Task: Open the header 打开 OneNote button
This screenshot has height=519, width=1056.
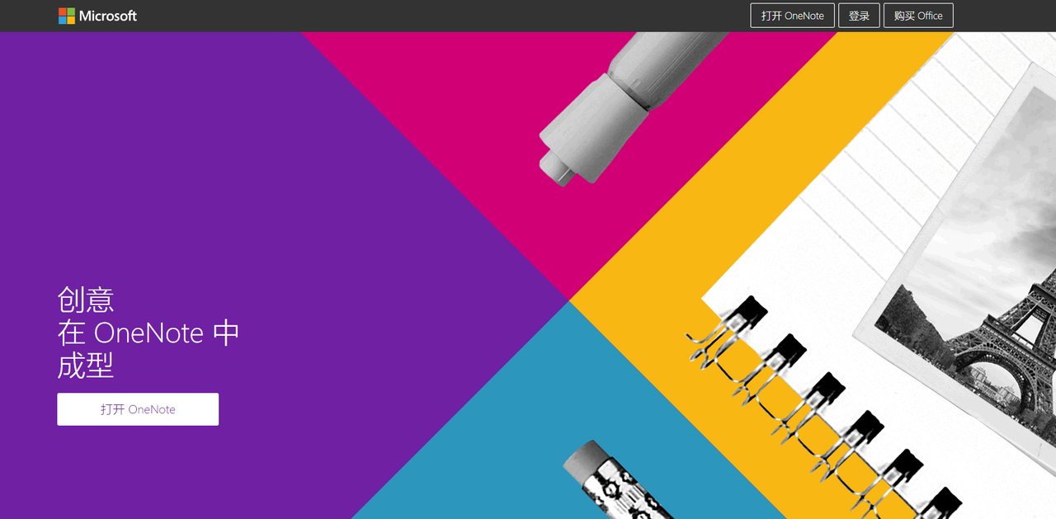Action: [793, 16]
